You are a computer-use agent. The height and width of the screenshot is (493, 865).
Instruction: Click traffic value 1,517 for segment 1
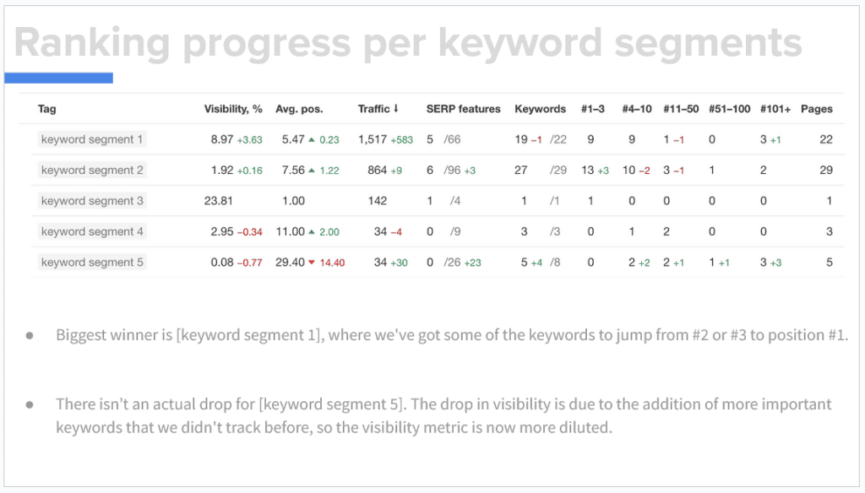[373, 139]
